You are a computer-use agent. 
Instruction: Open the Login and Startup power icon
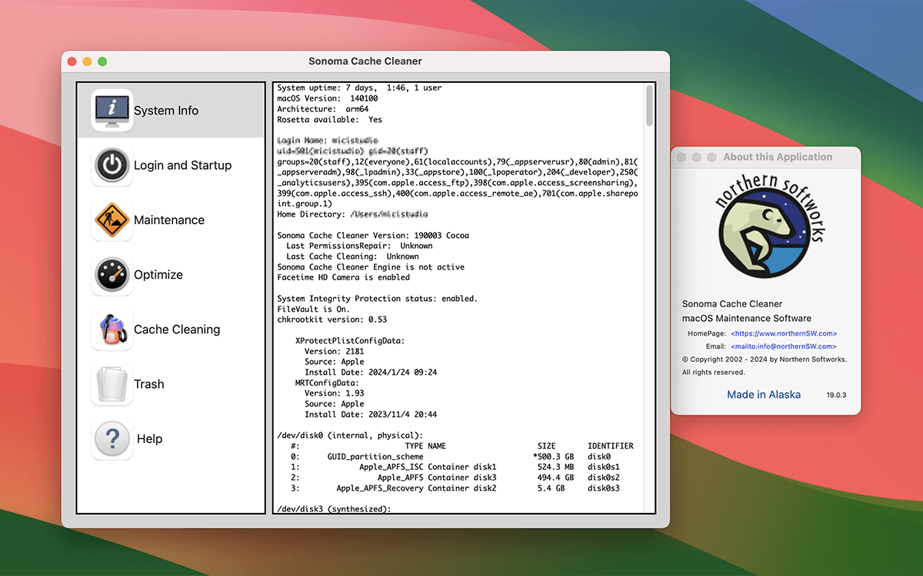pos(112,165)
